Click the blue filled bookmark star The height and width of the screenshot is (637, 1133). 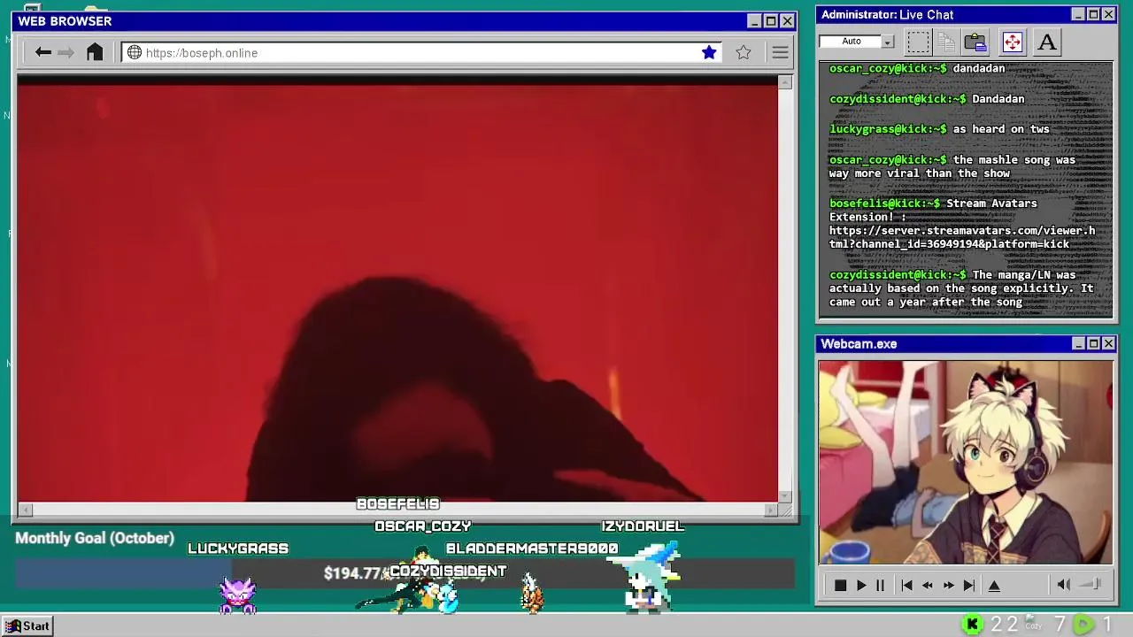(709, 53)
